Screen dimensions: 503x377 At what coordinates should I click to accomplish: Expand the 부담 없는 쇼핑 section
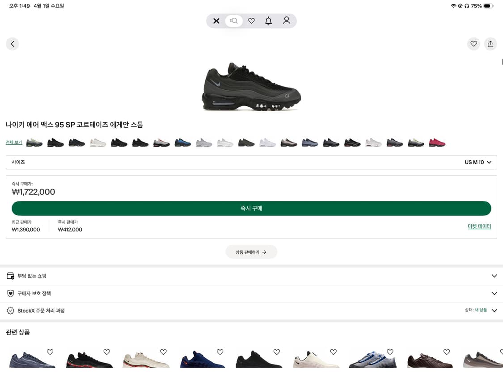(494, 276)
